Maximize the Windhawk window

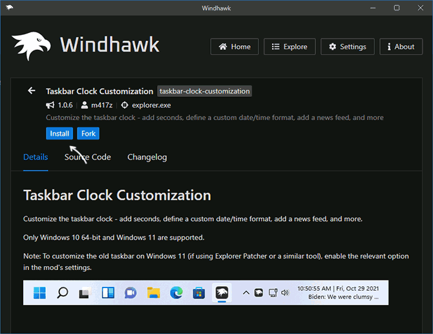click(x=397, y=8)
